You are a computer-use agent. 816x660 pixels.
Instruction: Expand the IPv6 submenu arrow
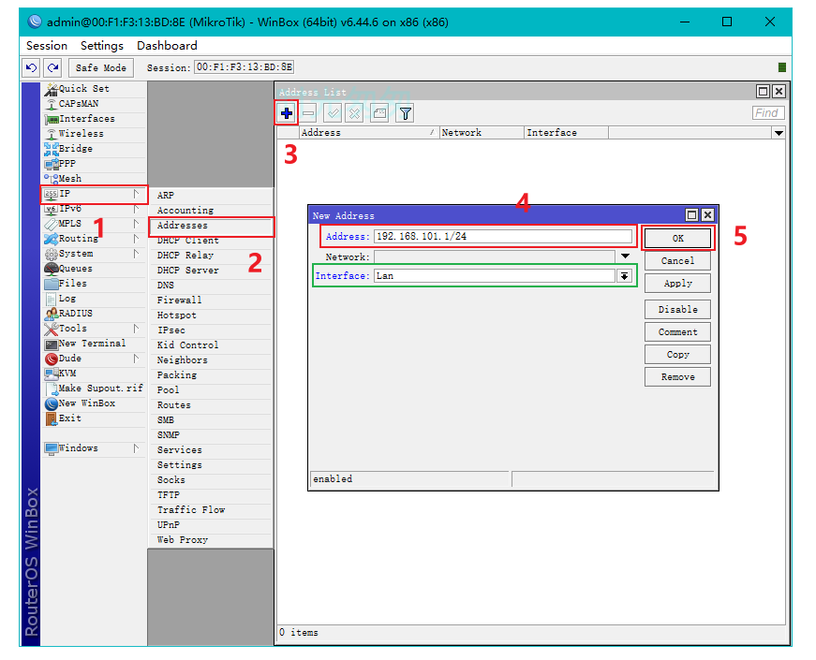[136, 209]
